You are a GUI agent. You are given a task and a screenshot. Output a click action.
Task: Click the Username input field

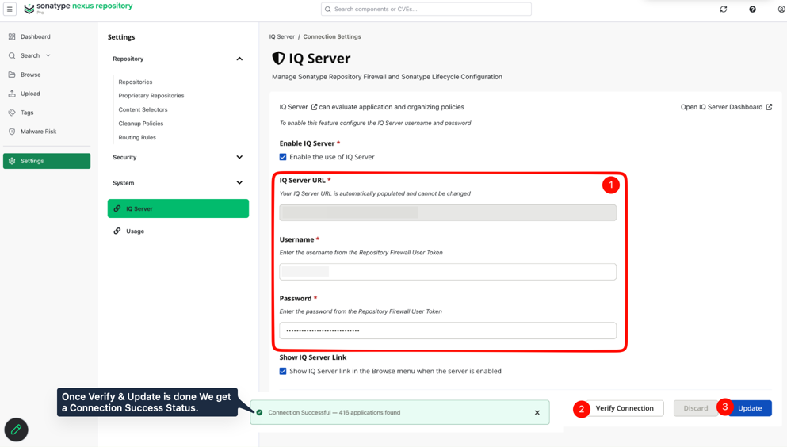(448, 272)
